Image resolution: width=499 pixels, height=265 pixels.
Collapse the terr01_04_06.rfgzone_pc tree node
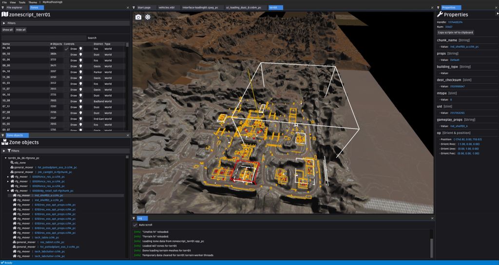(4, 158)
